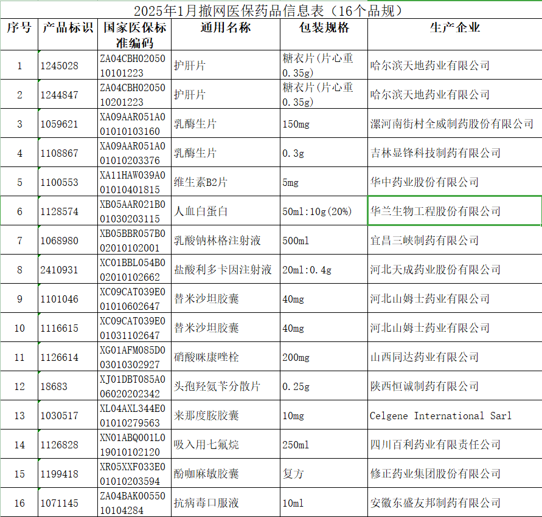Click the 维生素B2片 cell
Viewport: 542px width, 517px height.
pos(226,182)
